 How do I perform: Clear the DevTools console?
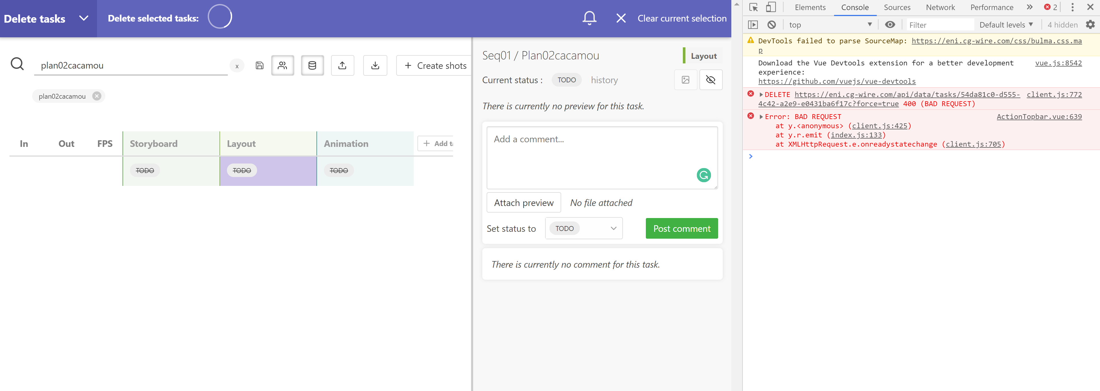[x=771, y=25]
